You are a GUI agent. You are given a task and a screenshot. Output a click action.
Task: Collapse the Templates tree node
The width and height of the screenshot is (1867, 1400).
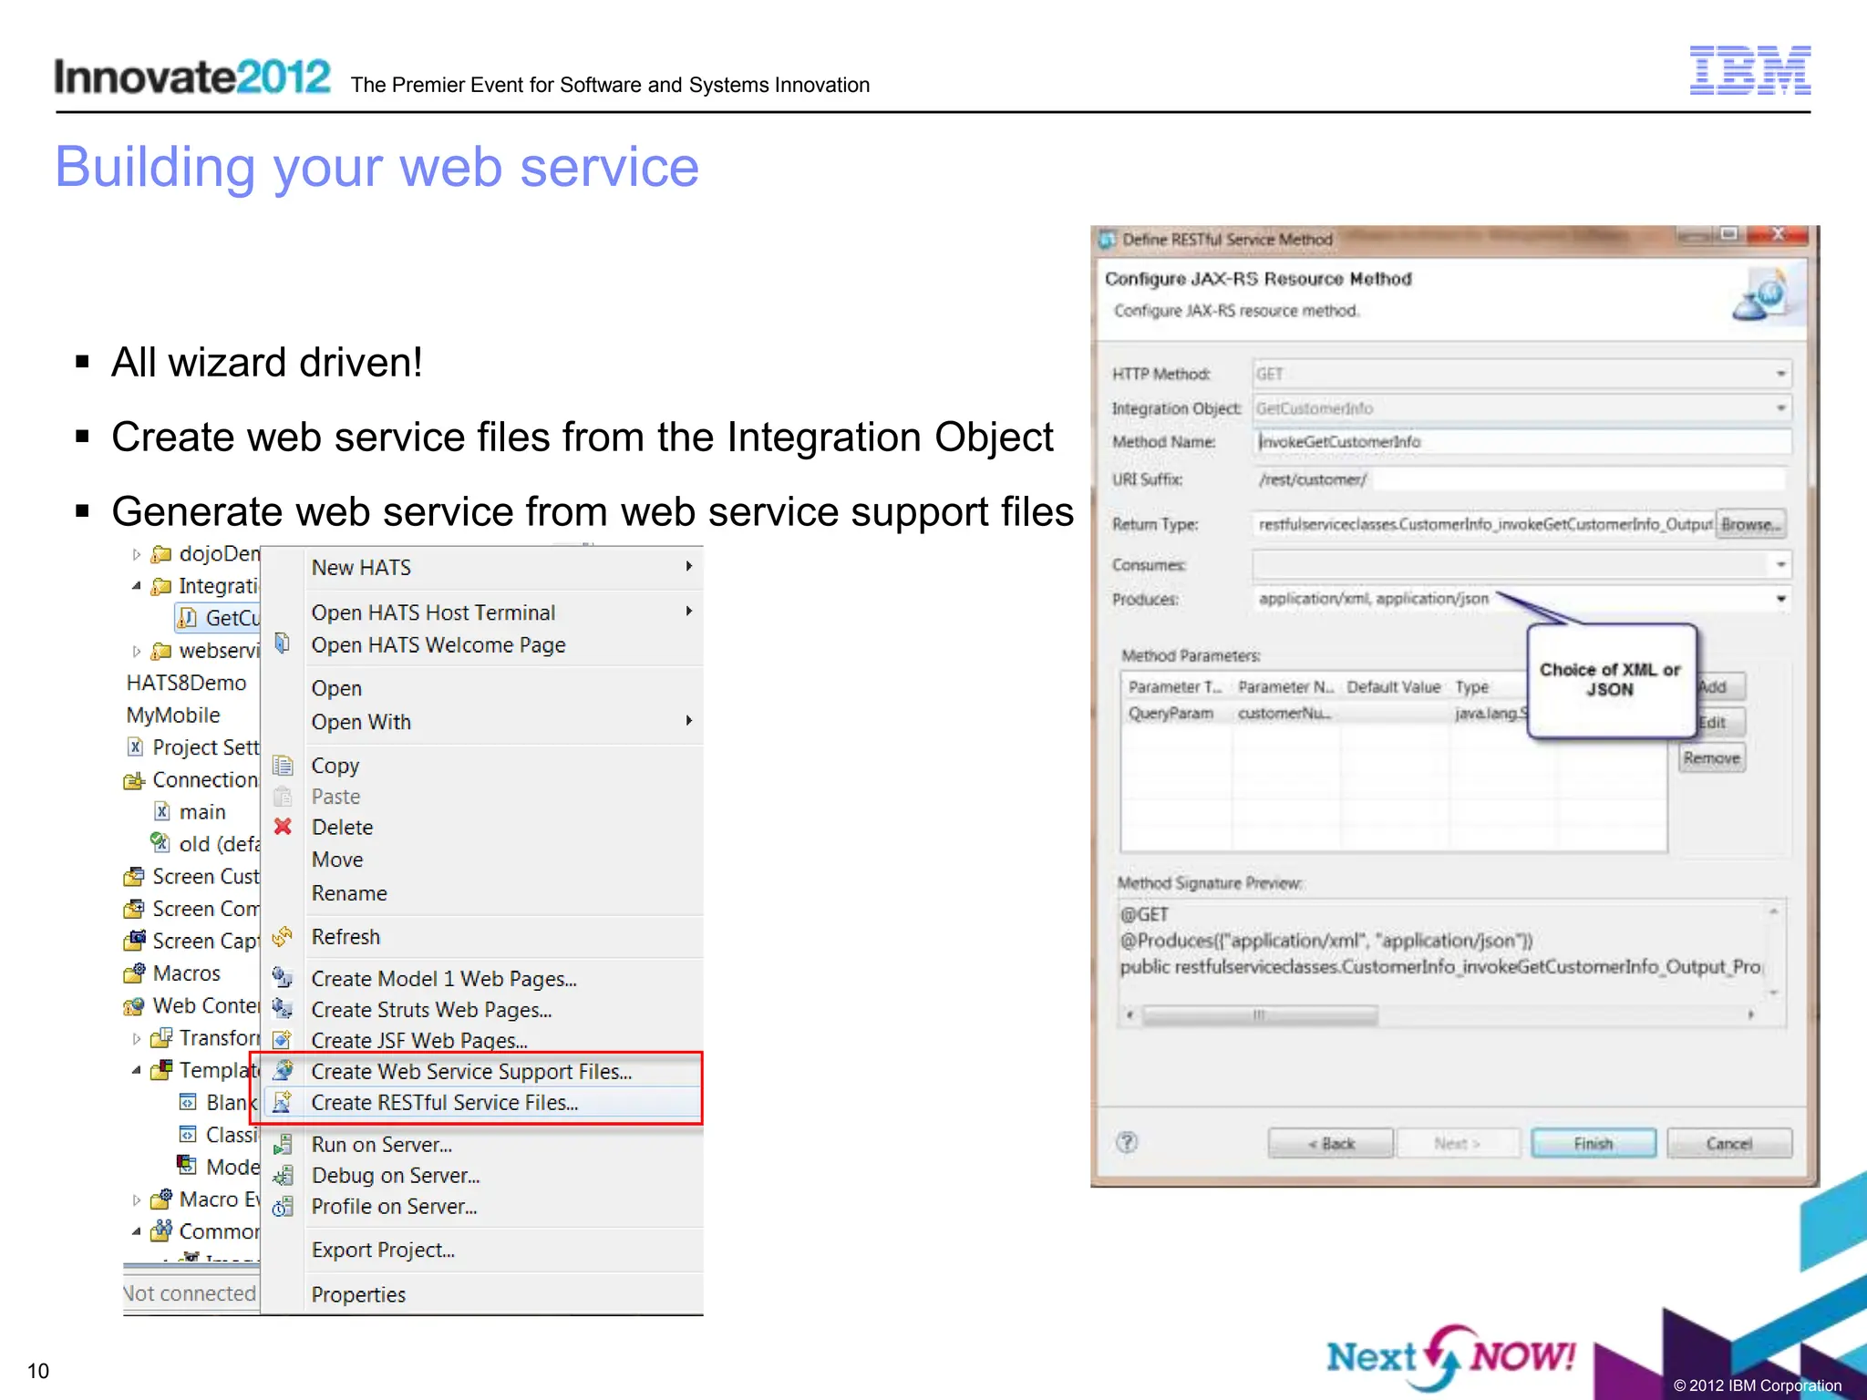pyautogui.click(x=137, y=1070)
